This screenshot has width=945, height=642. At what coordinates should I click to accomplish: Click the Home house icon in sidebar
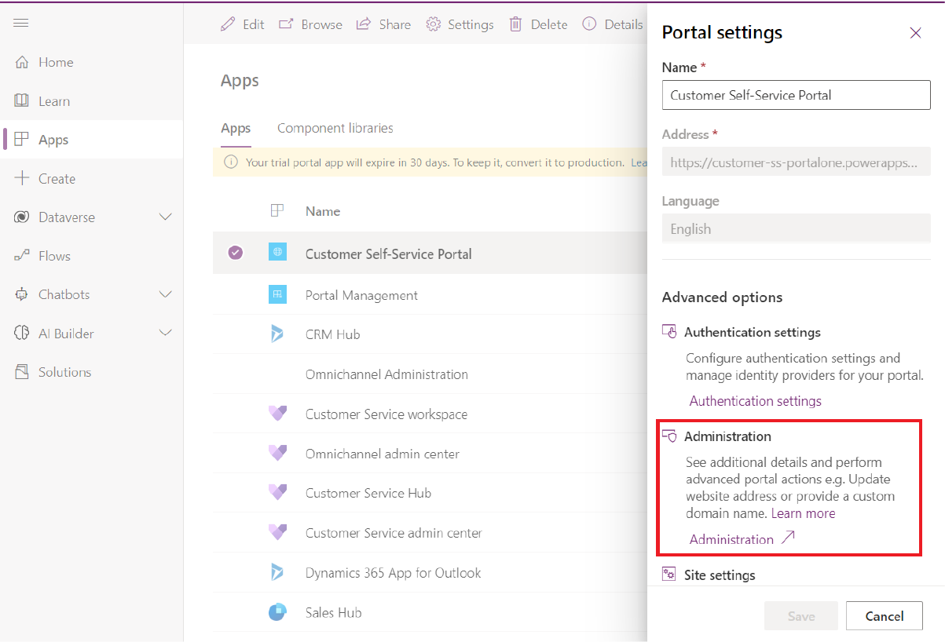22,62
